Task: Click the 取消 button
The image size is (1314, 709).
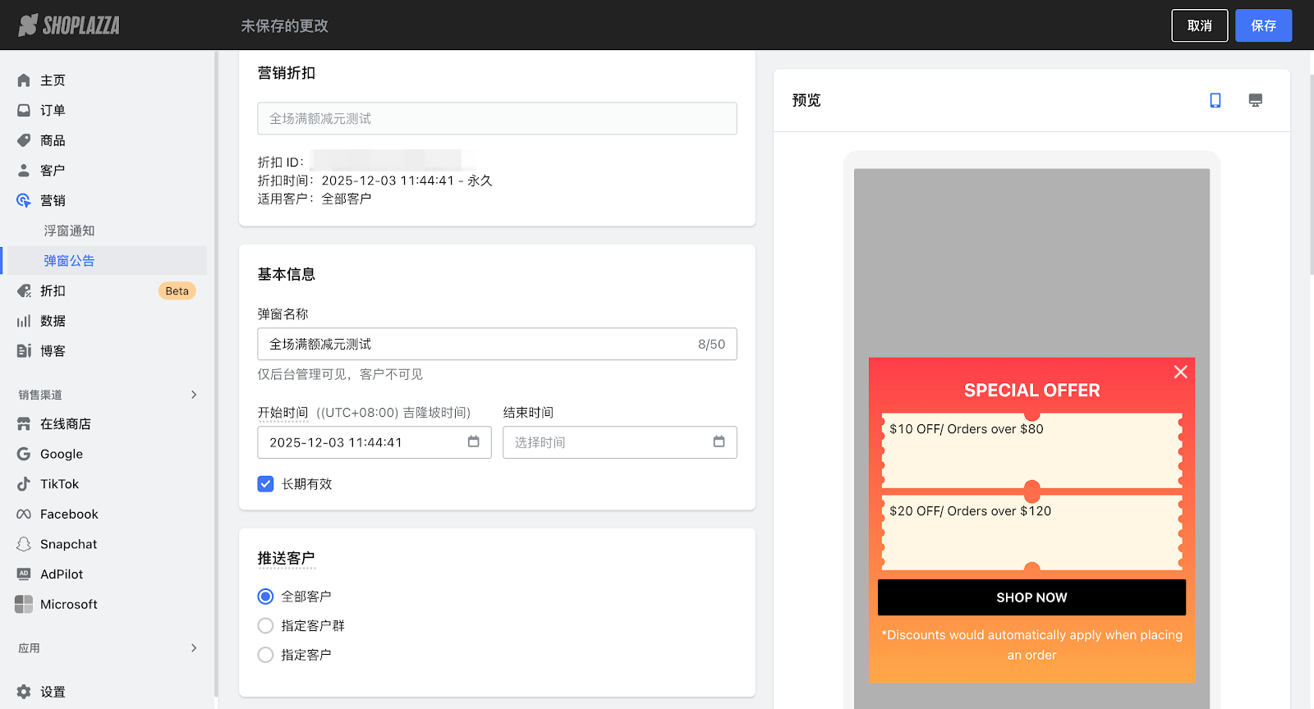Action: click(x=1199, y=25)
